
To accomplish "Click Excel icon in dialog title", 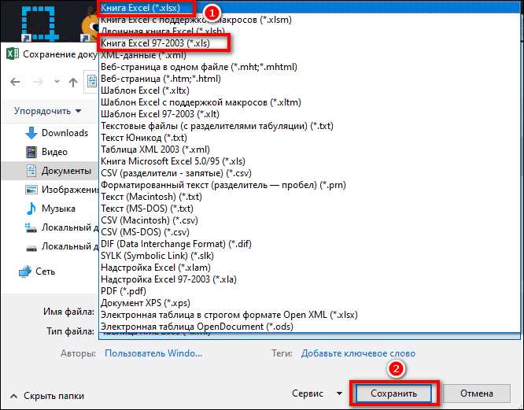I will pyautogui.click(x=13, y=54).
